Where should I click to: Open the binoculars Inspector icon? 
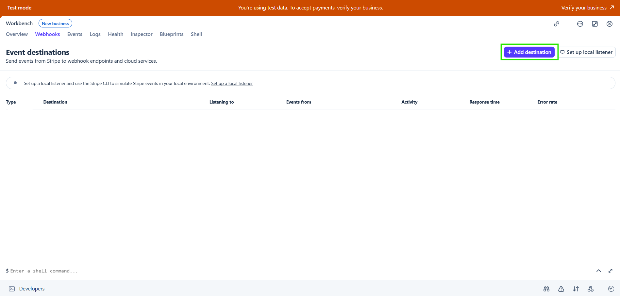[x=546, y=289]
